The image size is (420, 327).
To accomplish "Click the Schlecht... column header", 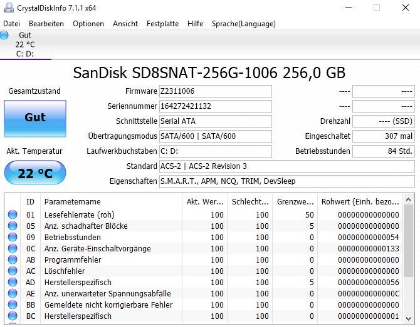I will [249, 202].
